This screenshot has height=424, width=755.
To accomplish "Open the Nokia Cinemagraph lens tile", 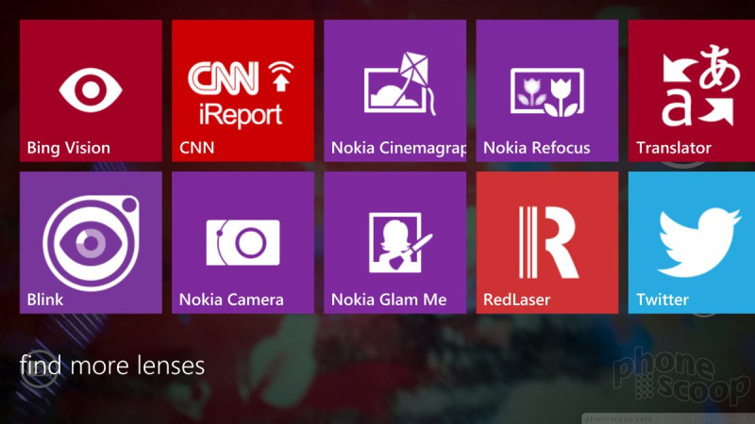I will pyautogui.click(x=395, y=90).
